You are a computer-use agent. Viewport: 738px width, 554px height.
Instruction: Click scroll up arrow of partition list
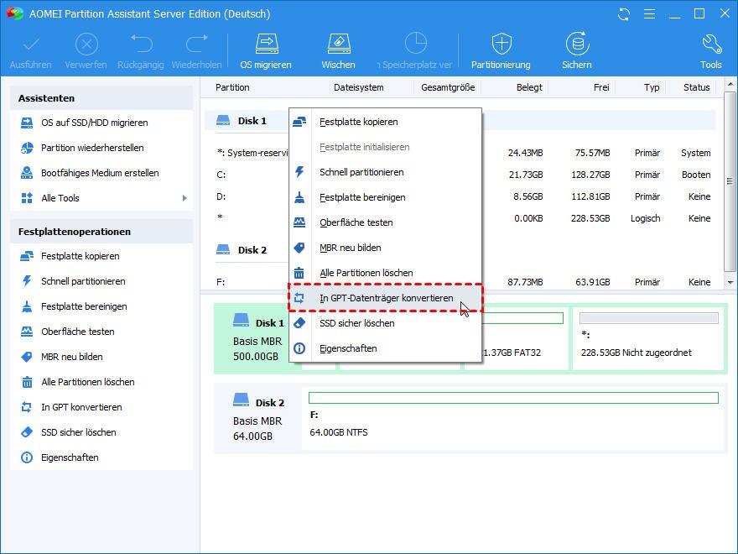[x=730, y=86]
